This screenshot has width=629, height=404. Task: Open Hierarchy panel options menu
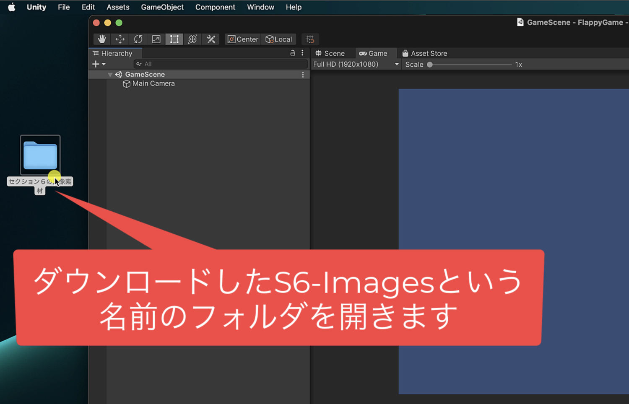tap(302, 53)
